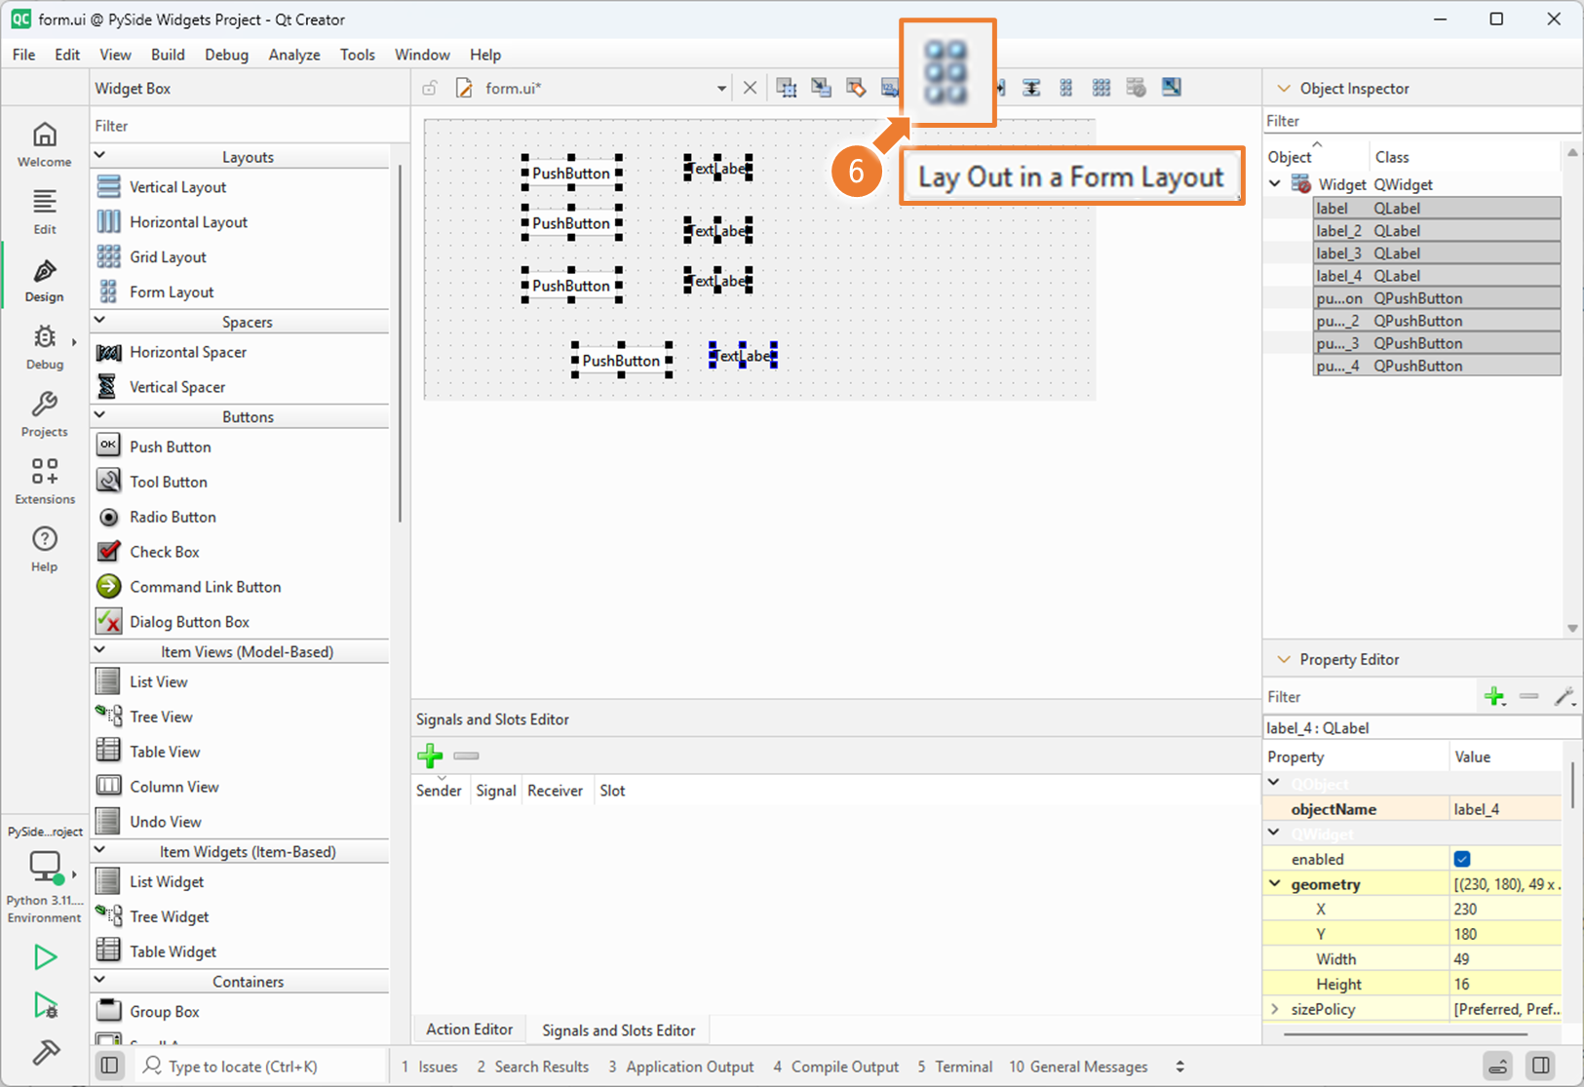Switch to Edit mode in sidebar
This screenshot has width=1584, height=1087.
45,212
